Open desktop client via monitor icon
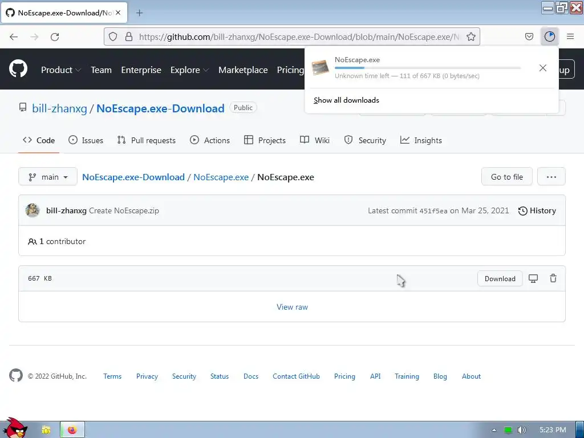584x438 pixels. coord(533,278)
